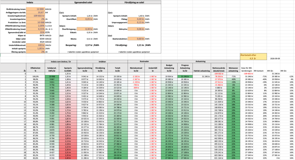Click the Budget Avkastning cell 19 934 kr
295x160 pixels.
pyautogui.click(x=169, y=77)
